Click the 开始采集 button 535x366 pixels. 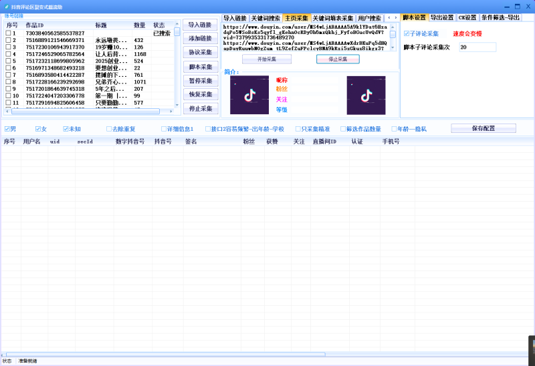click(x=267, y=59)
